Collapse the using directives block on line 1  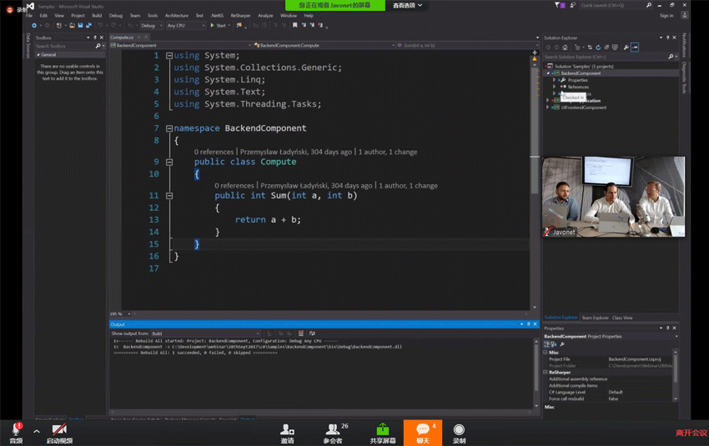coord(169,56)
